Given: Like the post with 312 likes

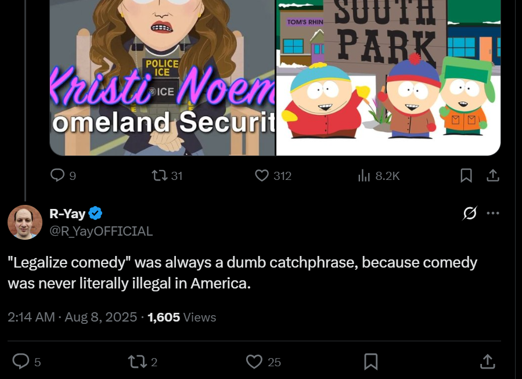Looking at the screenshot, I should 262,175.
